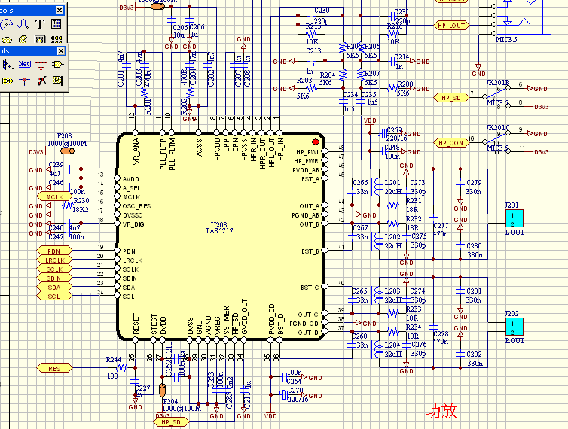Select the Paste Array tool

point(56,39)
